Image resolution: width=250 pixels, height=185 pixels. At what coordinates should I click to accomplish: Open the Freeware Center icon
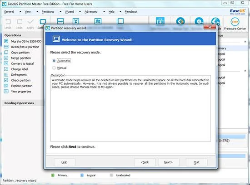tap(235, 22)
